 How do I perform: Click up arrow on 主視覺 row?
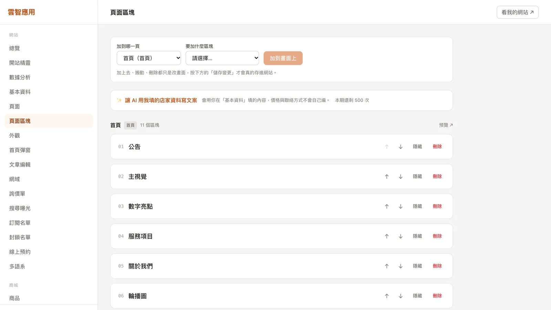pyautogui.click(x=387, y=177)
